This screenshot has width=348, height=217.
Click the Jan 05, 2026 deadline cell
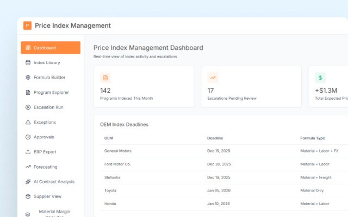pyautogui.click(x=219, y=190)
